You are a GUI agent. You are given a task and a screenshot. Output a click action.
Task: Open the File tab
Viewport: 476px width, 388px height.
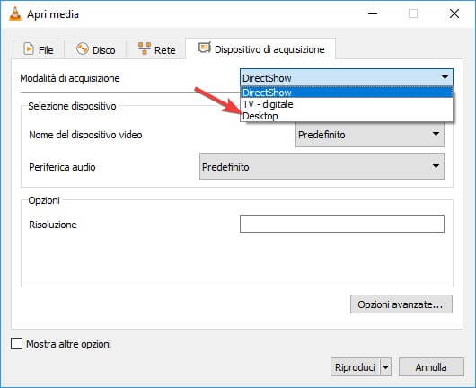click(x=39, y=49)
